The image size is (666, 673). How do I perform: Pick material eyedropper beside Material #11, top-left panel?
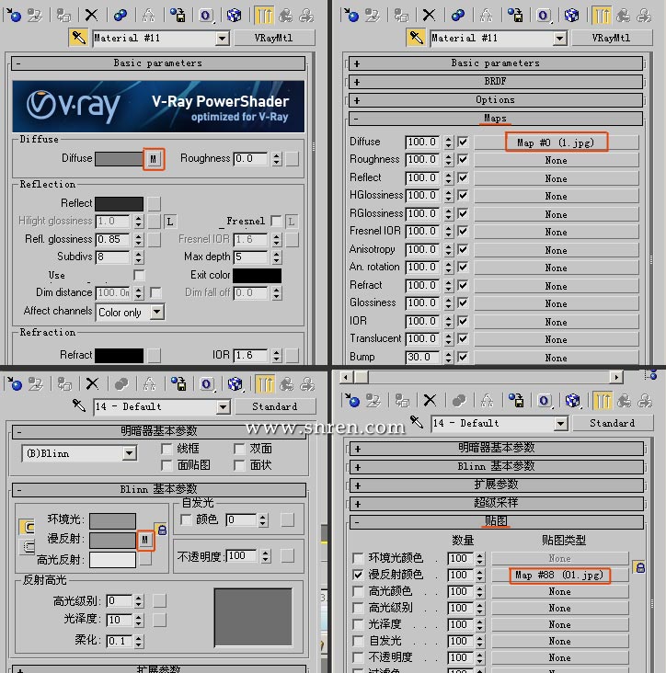tap(78, 38)
